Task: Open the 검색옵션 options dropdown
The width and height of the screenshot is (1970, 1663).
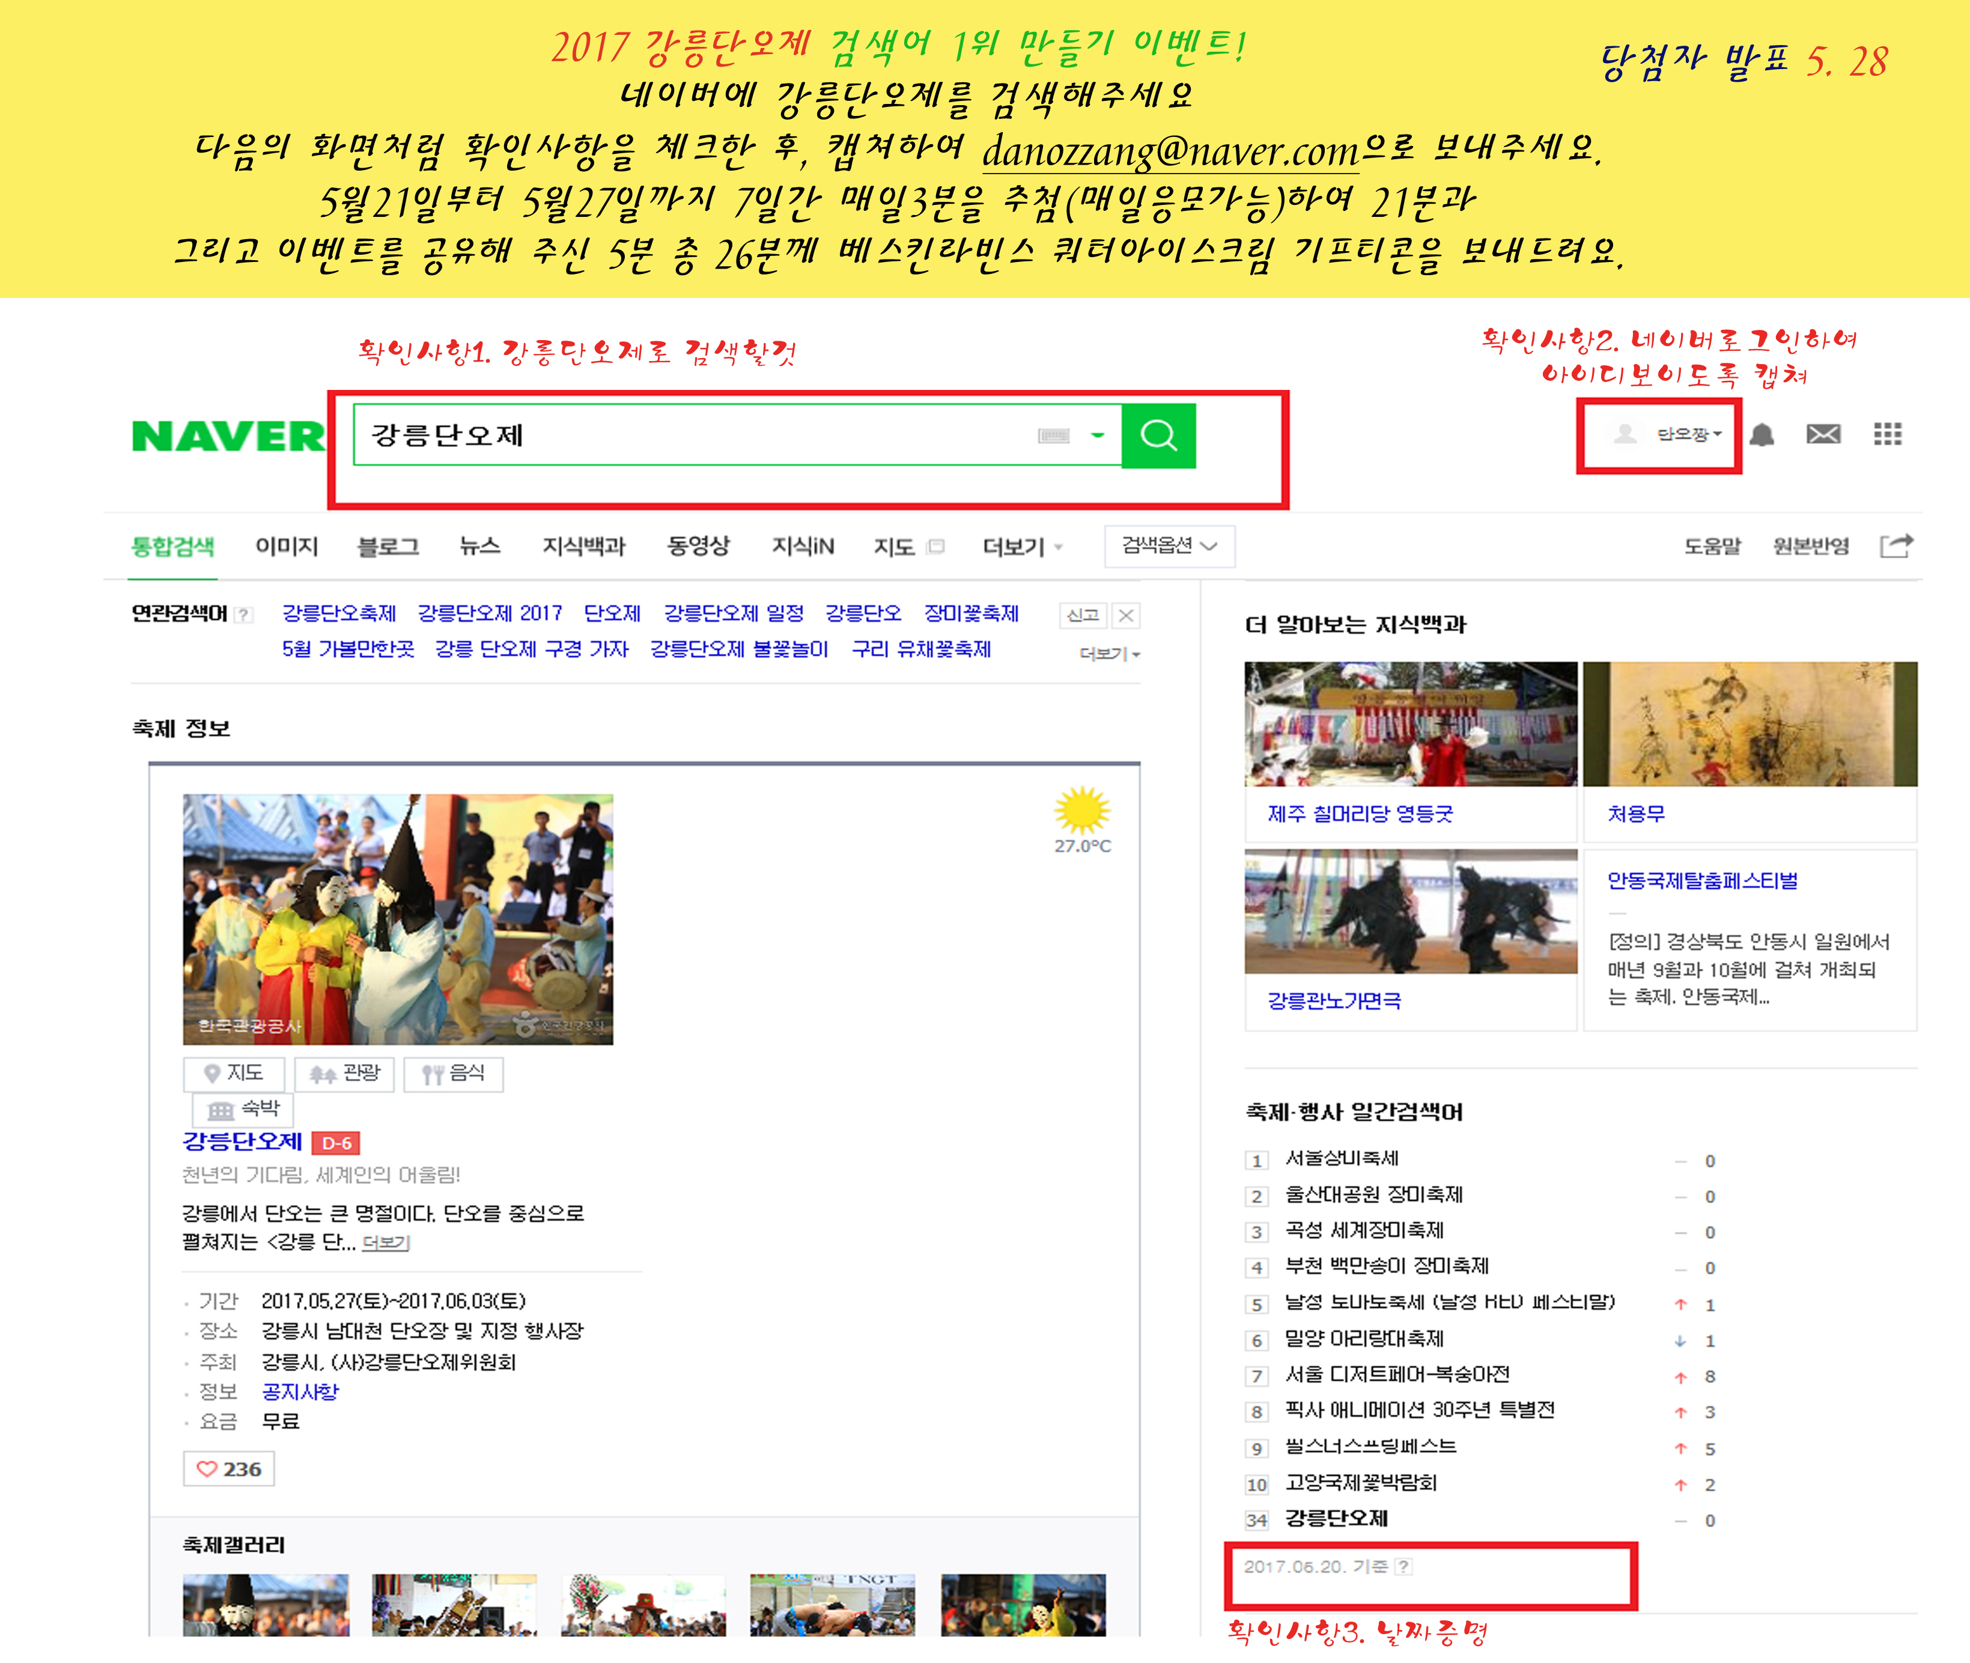Action: [x=1169, y=546]
